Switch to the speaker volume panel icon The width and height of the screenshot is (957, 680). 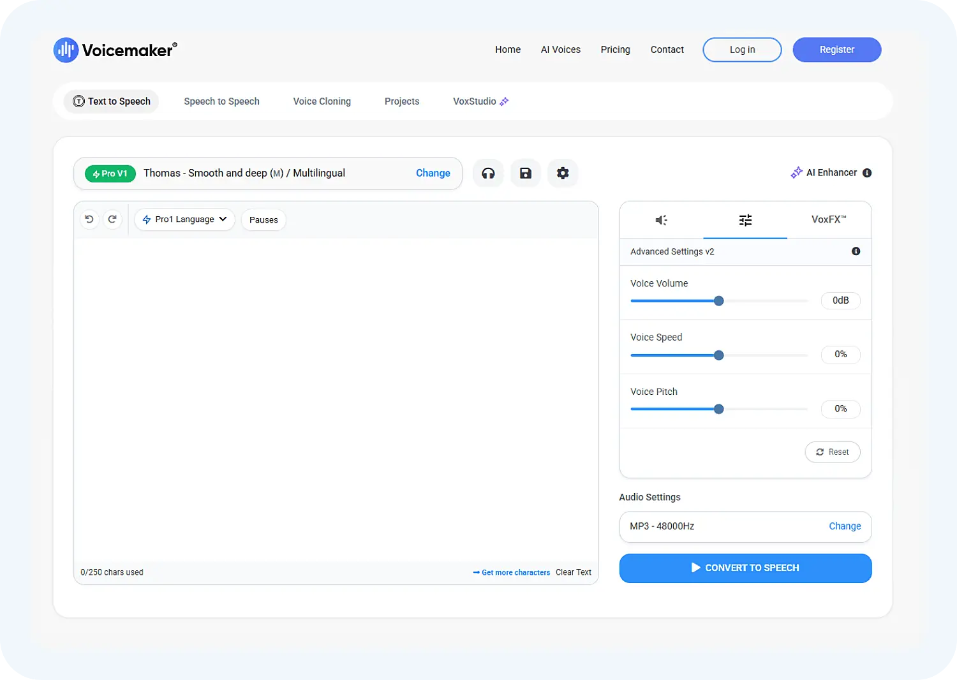tap(660, 220)
